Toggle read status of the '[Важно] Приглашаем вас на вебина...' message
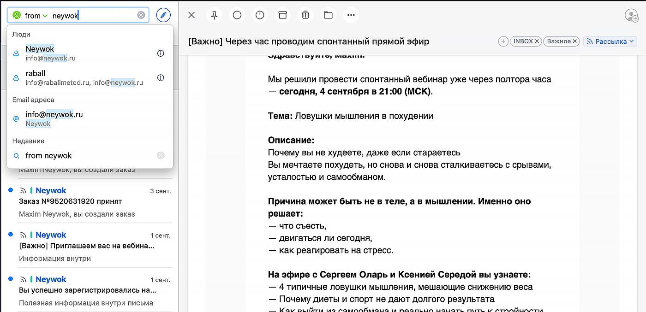Viewport: 646px width, 312px height. [10, 235]
